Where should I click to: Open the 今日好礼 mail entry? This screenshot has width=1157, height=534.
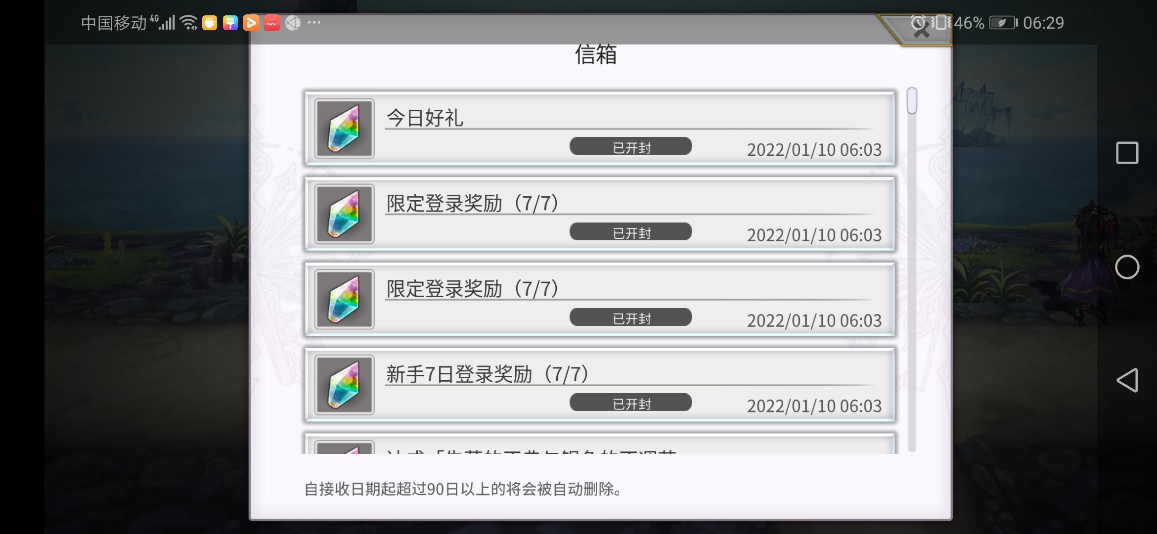[600, 129]
